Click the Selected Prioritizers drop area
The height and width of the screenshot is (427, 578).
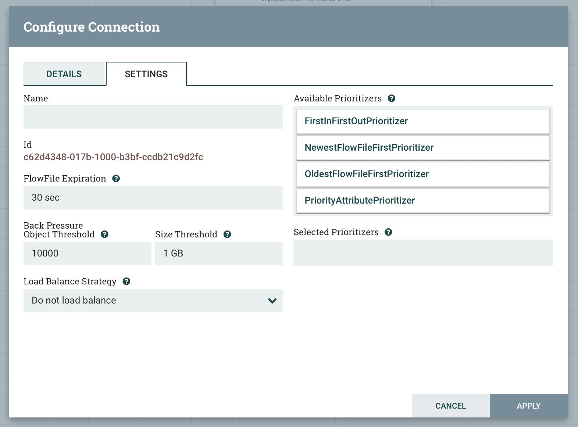point(423,253)
